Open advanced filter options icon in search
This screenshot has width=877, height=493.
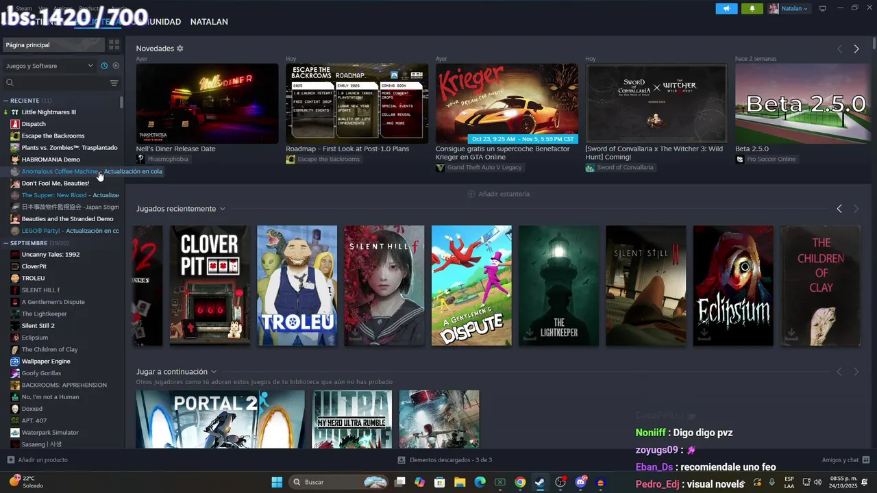pos(114,83)
